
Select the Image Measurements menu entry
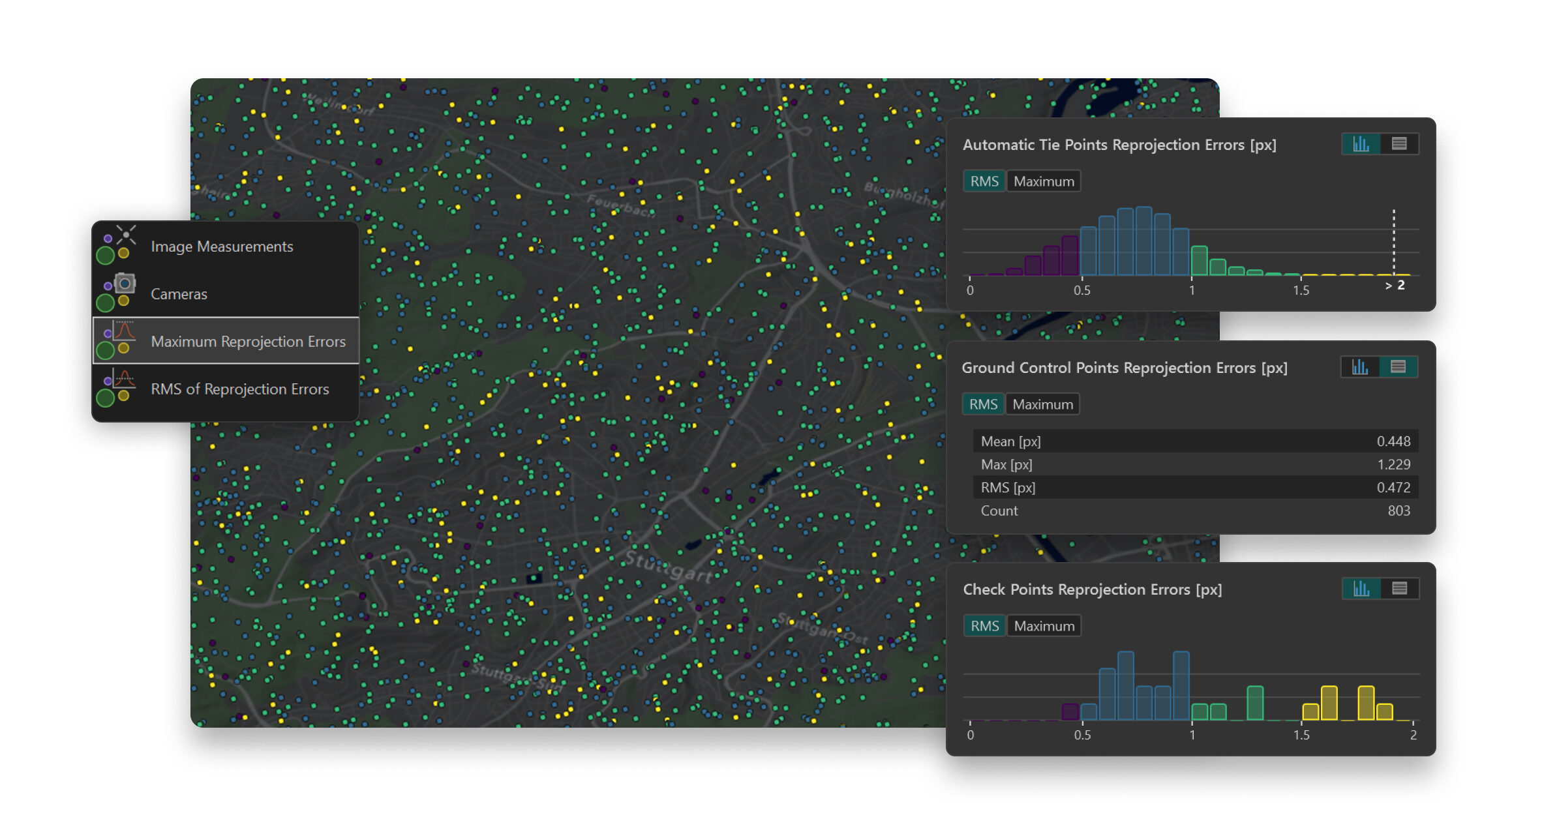[x=222, y=246]
